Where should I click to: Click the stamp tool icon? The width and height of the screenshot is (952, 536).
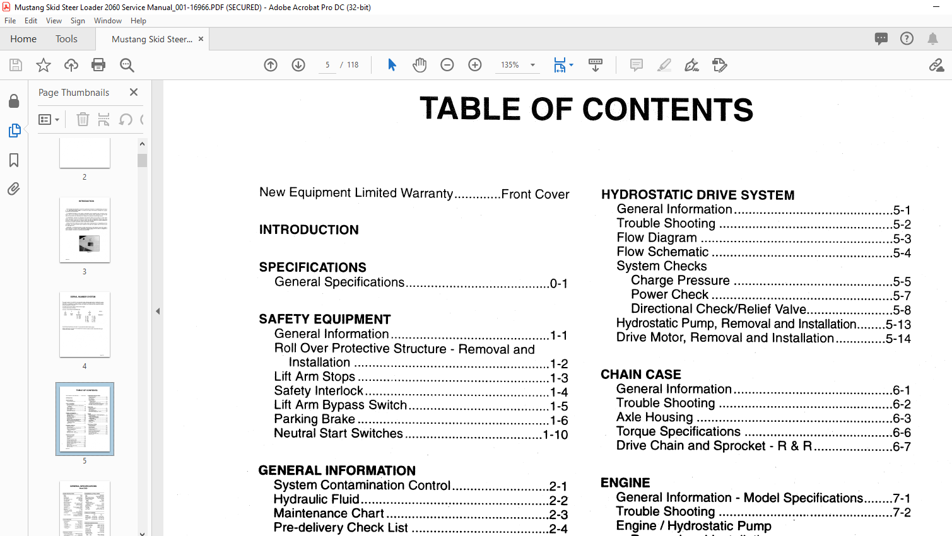(720, 65)
